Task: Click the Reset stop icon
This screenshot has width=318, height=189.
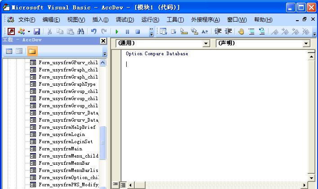Action: point(138,31)
